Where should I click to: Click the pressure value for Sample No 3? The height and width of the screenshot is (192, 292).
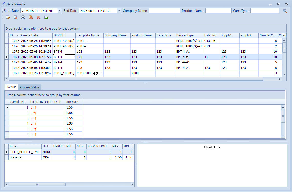point(74,118)
